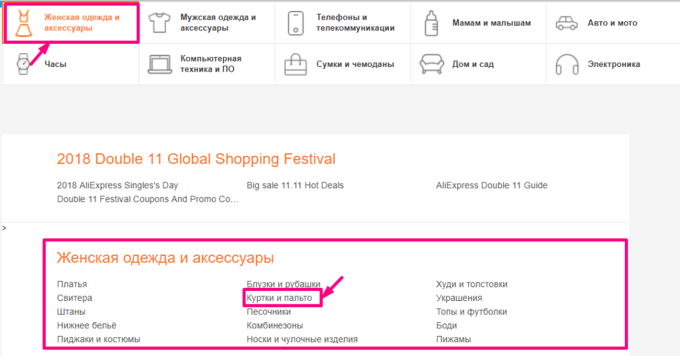The image size is (680, 356).
Task: Click the T-shirt icon for men's clothing
Action: point(159,23)
